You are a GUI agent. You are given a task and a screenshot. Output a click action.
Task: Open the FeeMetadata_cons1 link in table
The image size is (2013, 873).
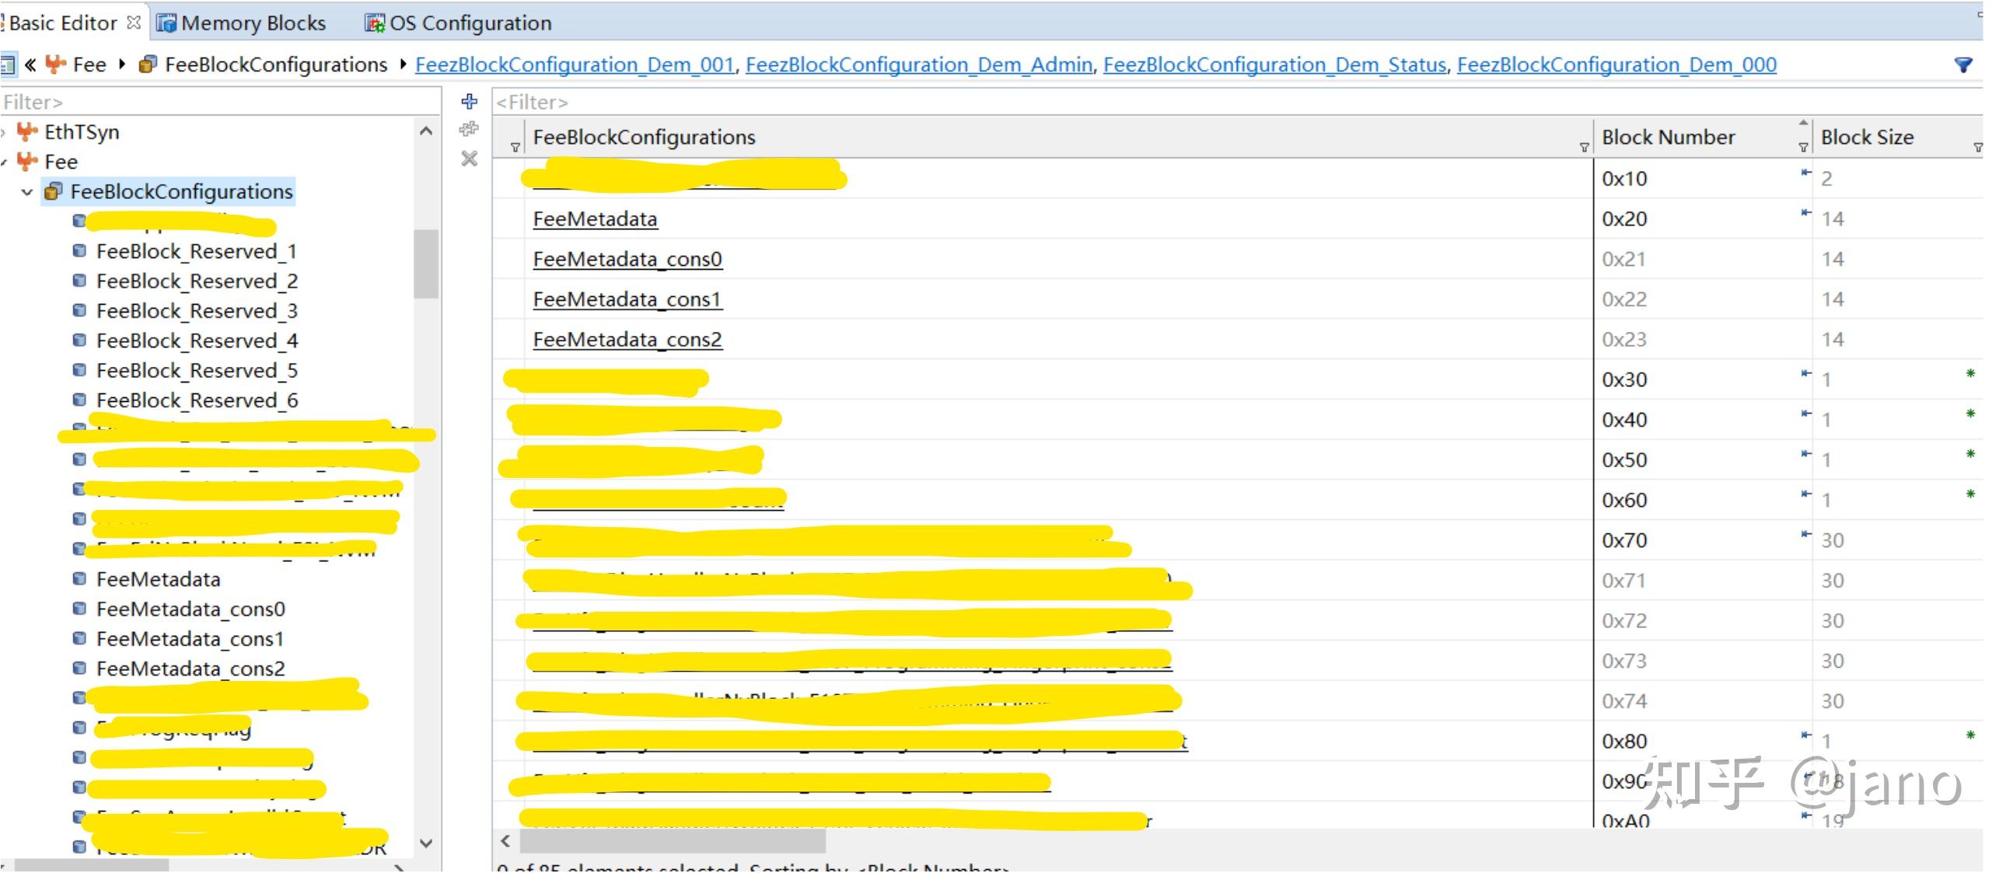click(627, 299)
